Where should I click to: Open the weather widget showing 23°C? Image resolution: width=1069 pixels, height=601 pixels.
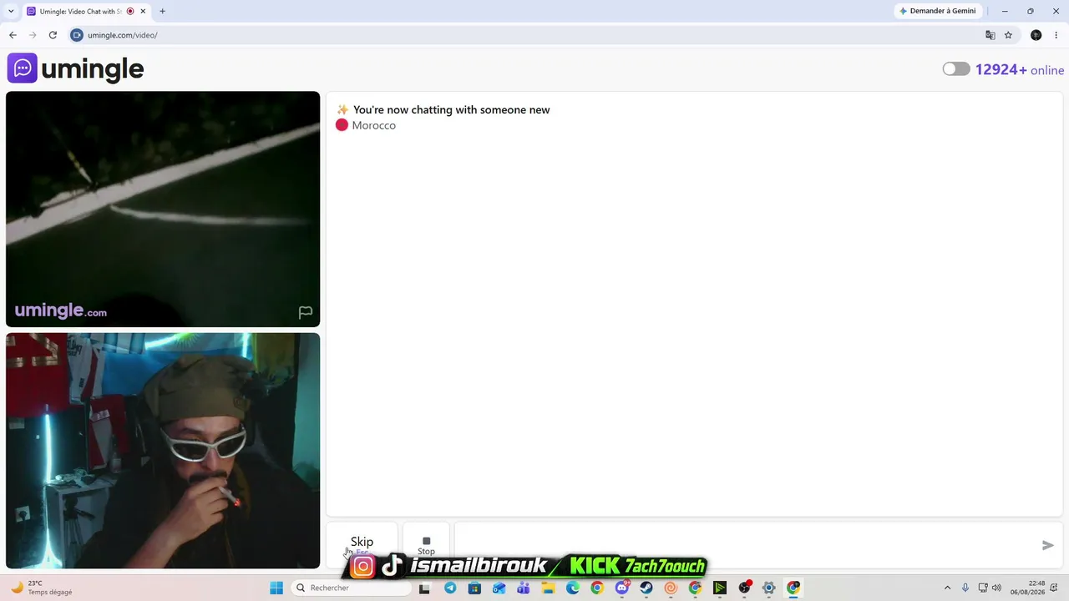point(41,588)
